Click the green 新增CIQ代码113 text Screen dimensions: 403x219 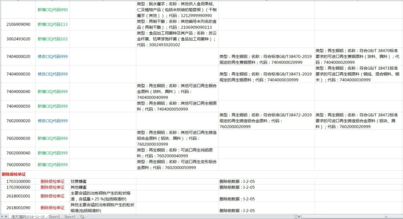click(52, 24)
